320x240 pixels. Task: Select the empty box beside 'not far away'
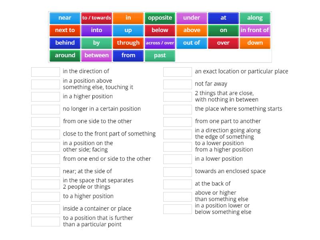178,84
